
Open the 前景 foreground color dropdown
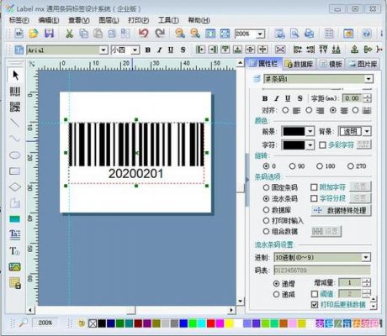(x=310, y=131)
